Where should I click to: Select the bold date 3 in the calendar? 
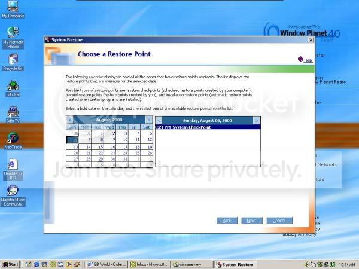(122, 133)
